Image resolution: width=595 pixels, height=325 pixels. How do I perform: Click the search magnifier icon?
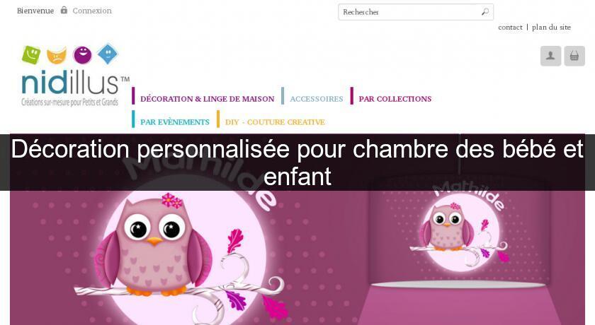[485, 12]
